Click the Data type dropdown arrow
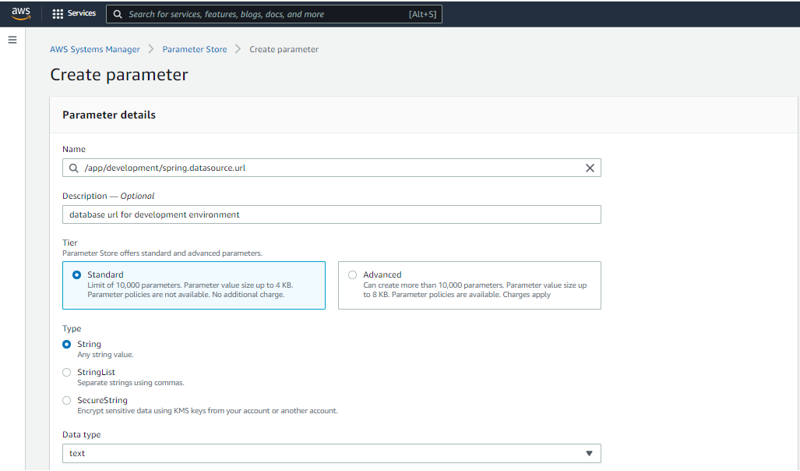The image size is (800, 471). click(587, 453)
